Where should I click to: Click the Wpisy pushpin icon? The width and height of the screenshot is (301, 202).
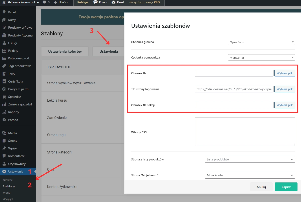click(4, 148)
